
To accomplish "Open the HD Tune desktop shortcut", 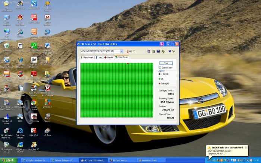I will click(47, 131).
